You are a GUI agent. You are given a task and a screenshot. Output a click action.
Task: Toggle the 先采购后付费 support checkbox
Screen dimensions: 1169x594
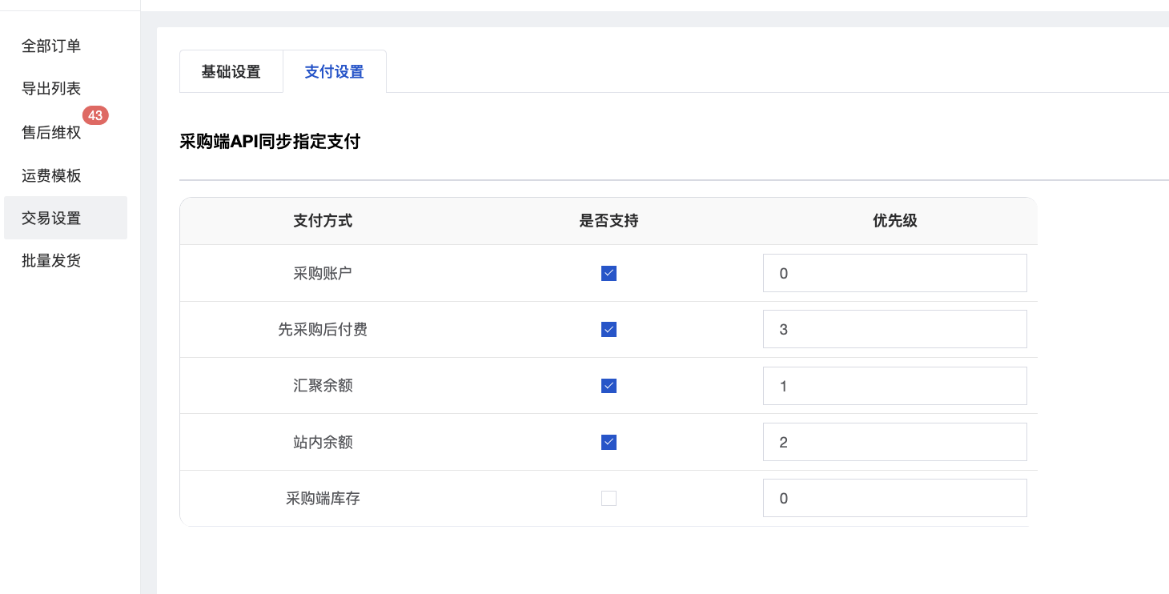609,330
